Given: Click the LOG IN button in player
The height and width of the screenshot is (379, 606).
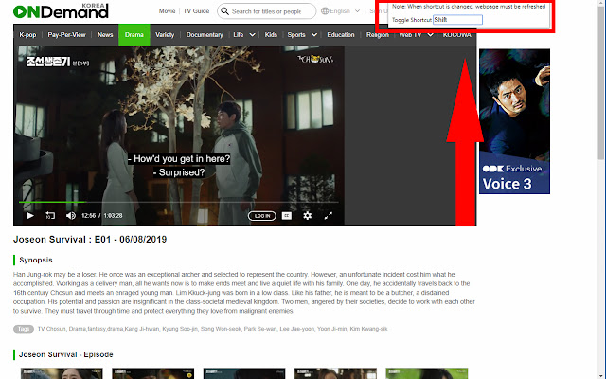Looking at the screenshot, I should click(x=262, y=216).
